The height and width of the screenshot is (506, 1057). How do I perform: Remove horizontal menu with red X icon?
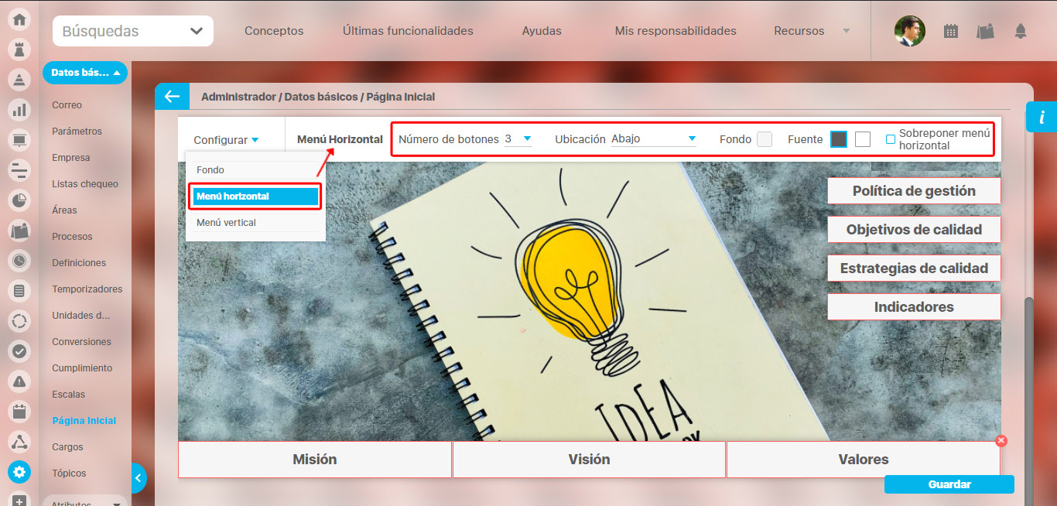(x=1001, y=440)
